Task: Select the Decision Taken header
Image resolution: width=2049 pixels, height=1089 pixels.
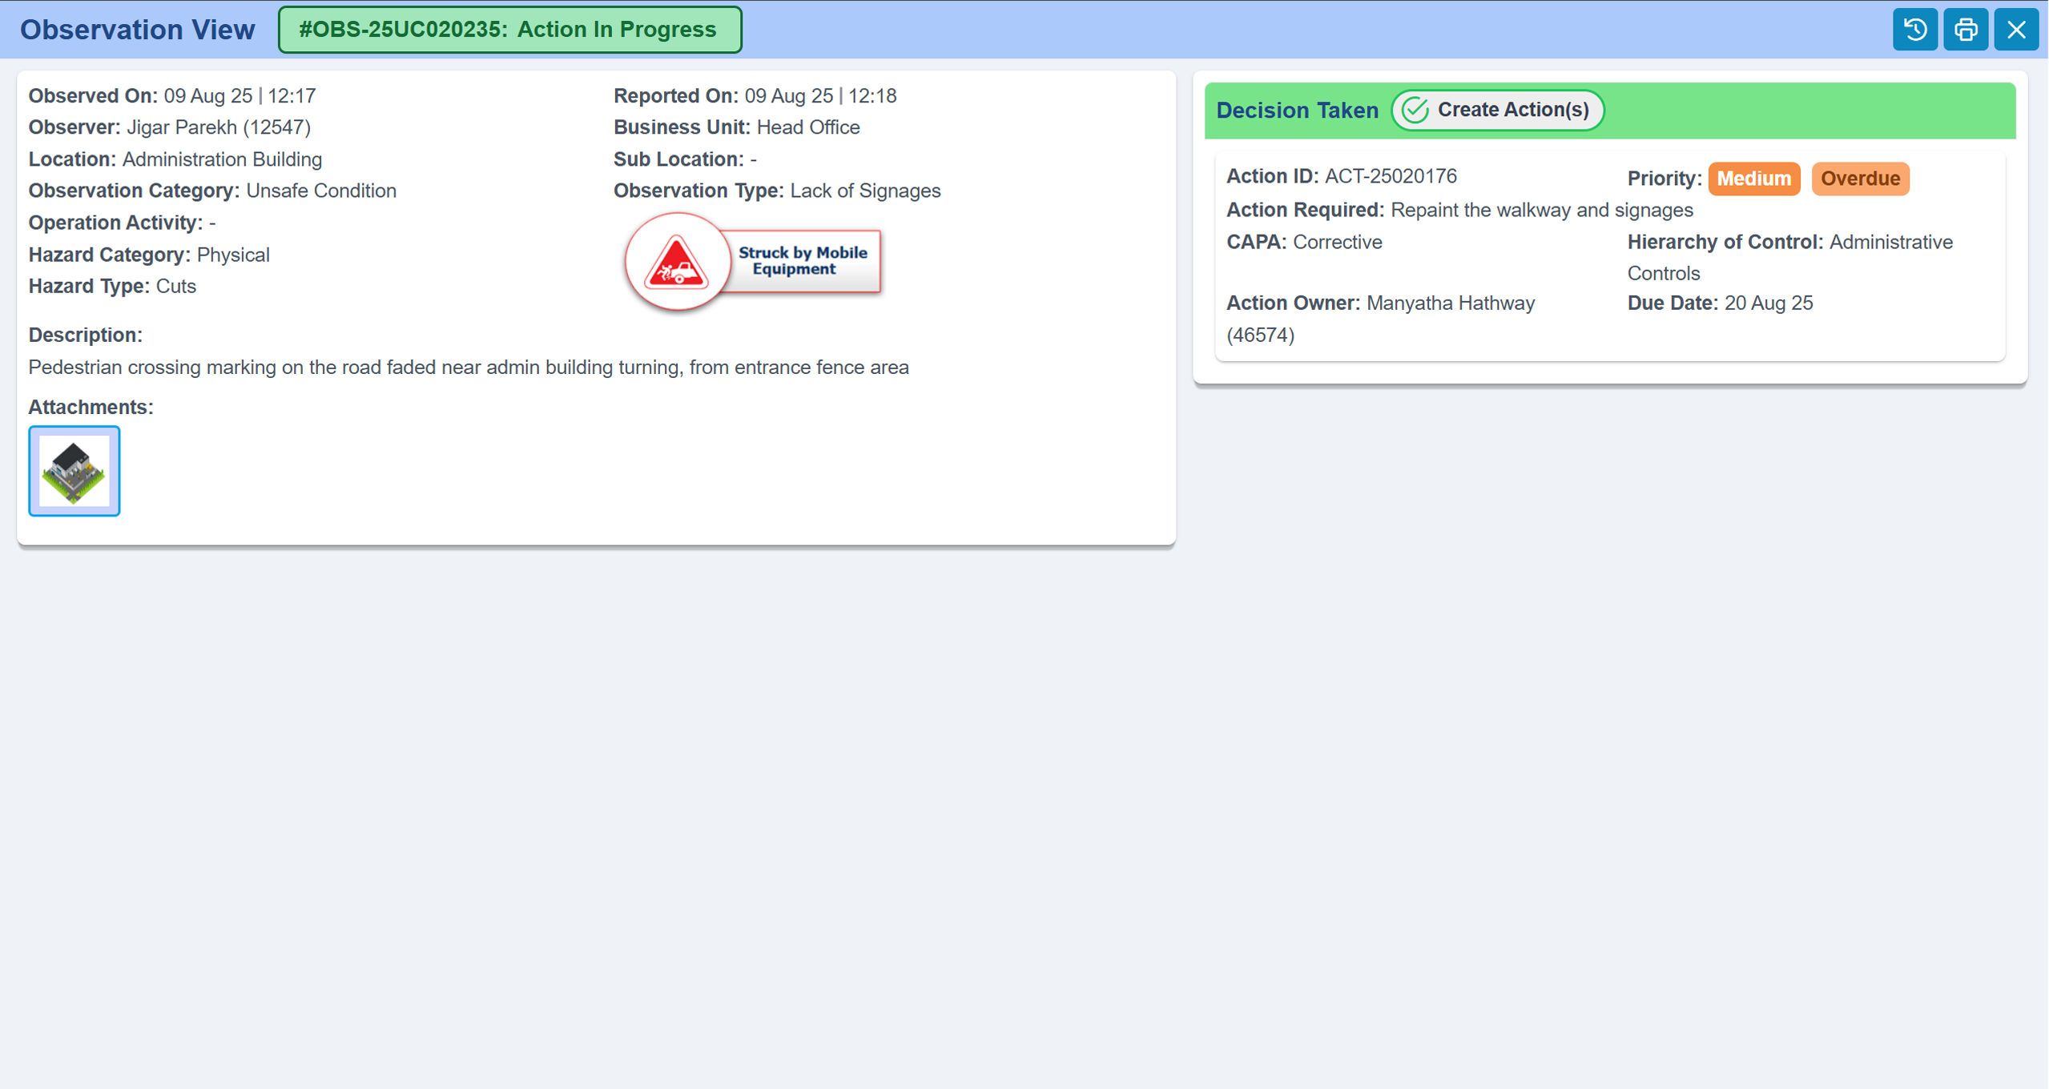Action: coord(1297,111)
